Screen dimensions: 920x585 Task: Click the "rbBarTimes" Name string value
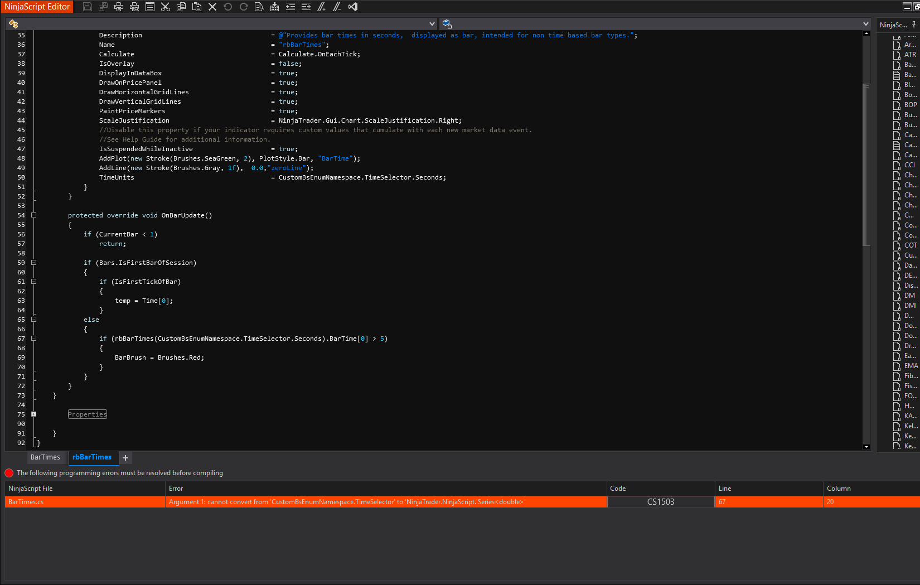302,45
